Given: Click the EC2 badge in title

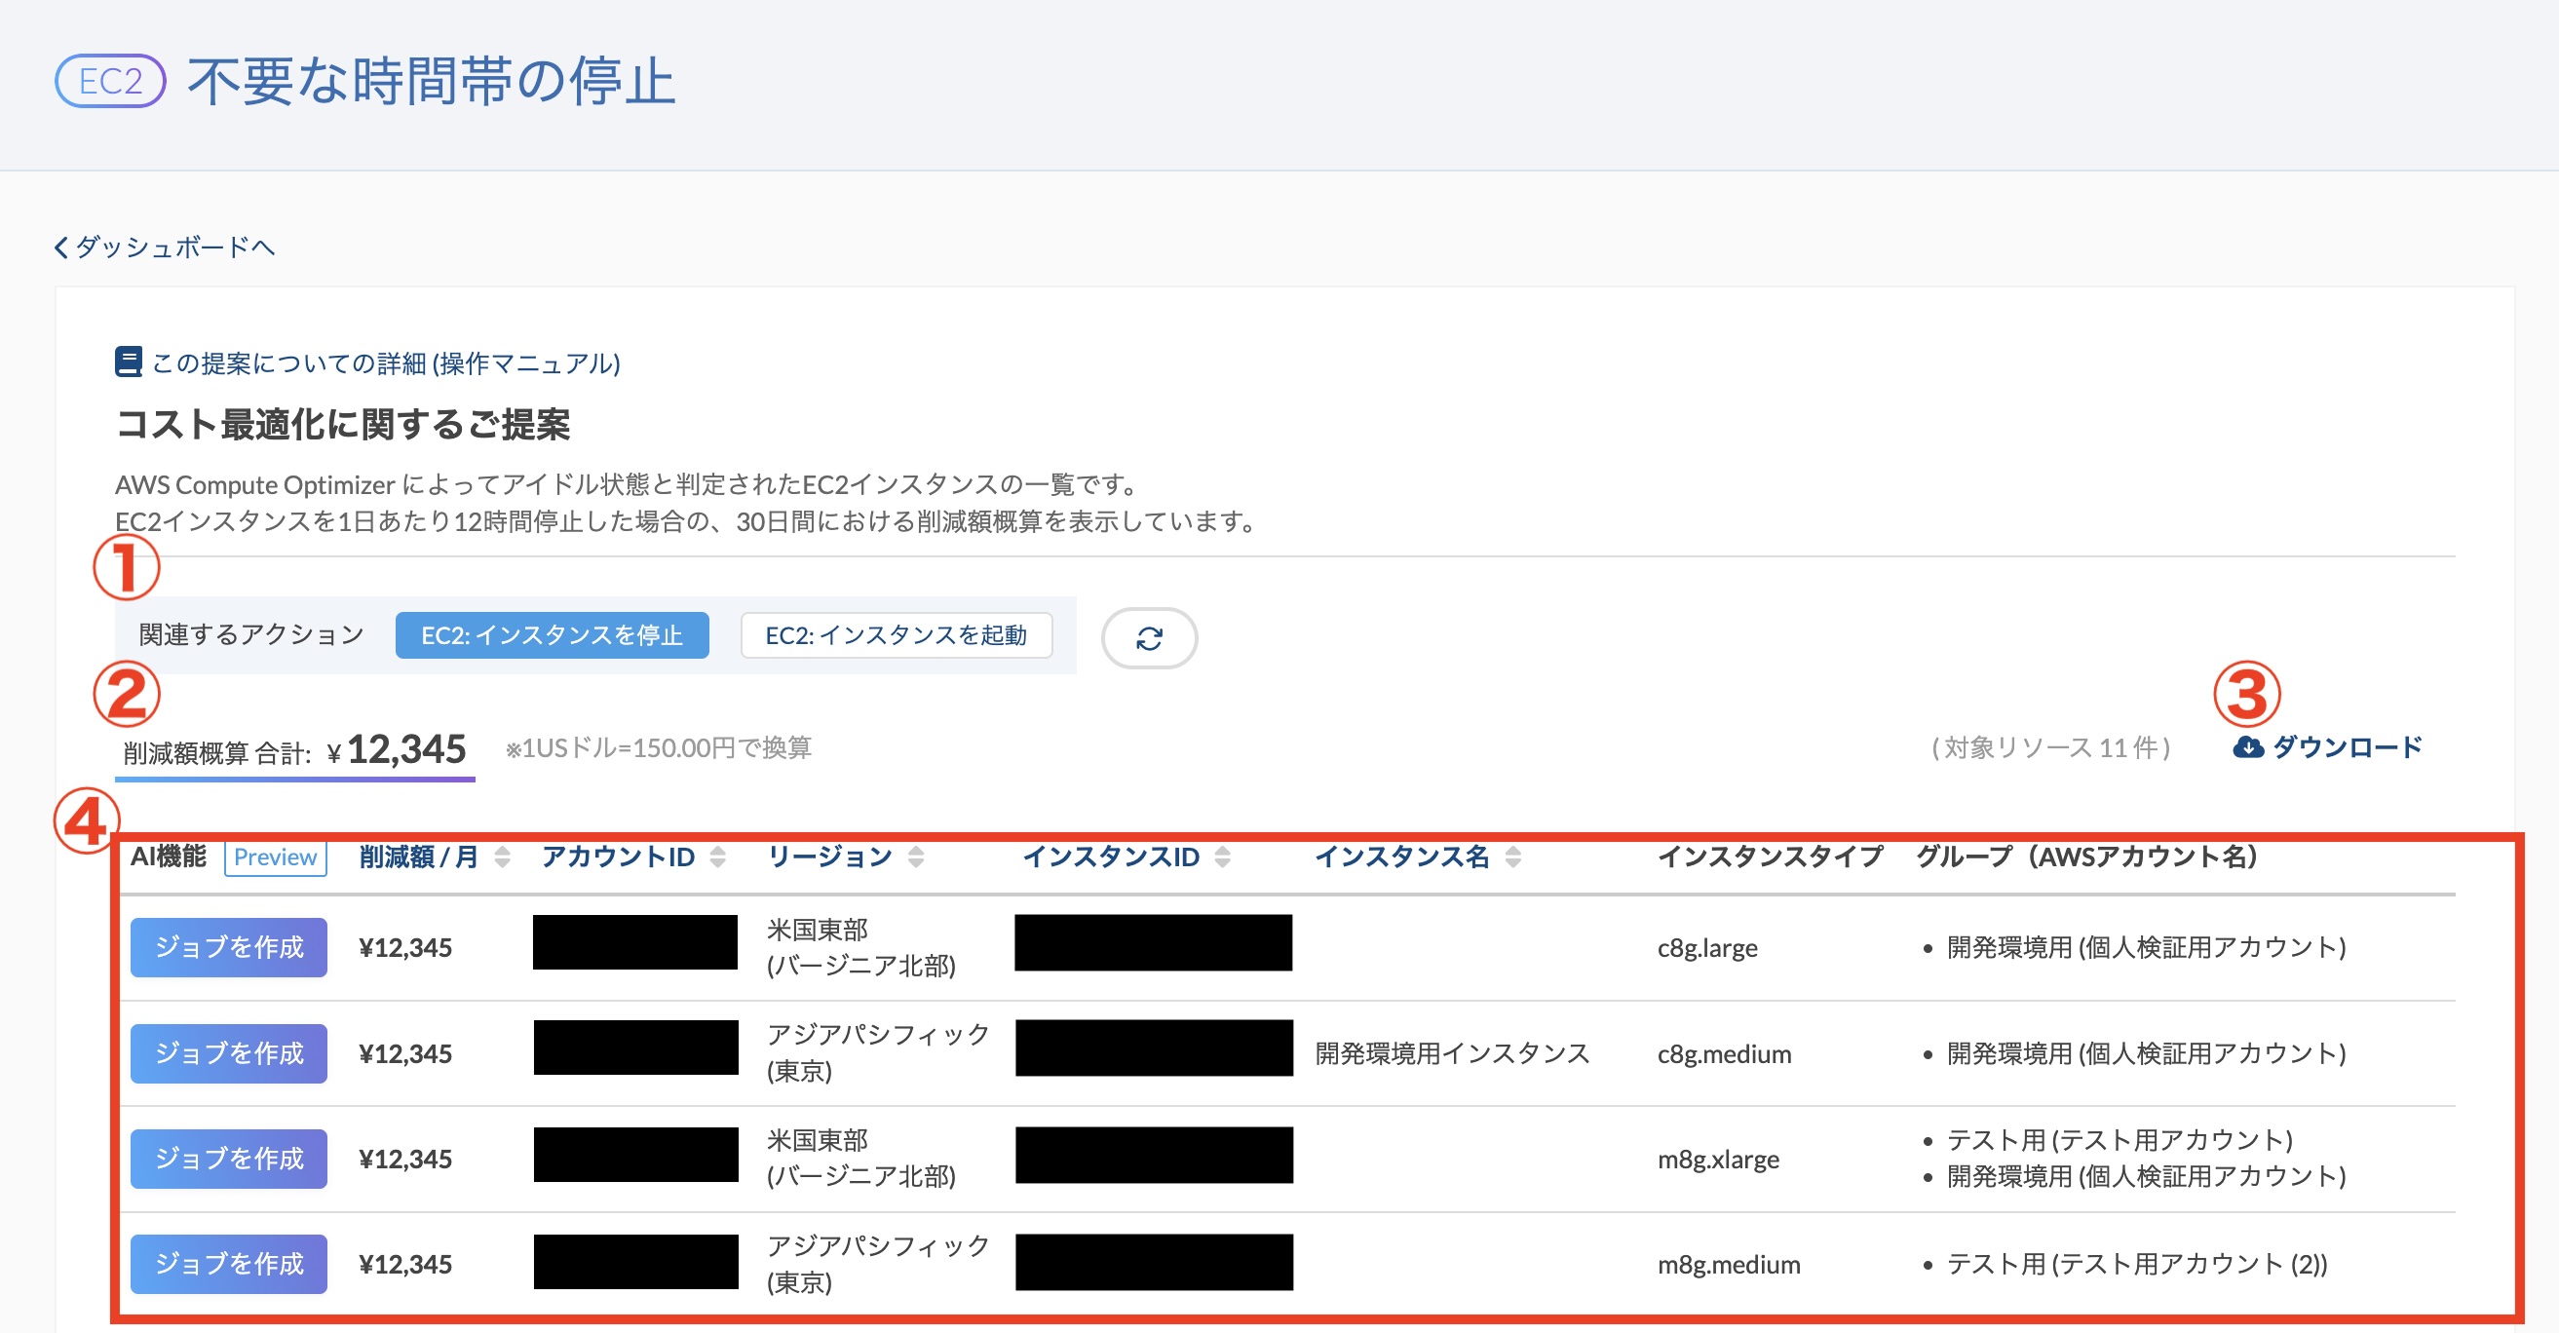Looking at the screenshot, I should (110, 81).
